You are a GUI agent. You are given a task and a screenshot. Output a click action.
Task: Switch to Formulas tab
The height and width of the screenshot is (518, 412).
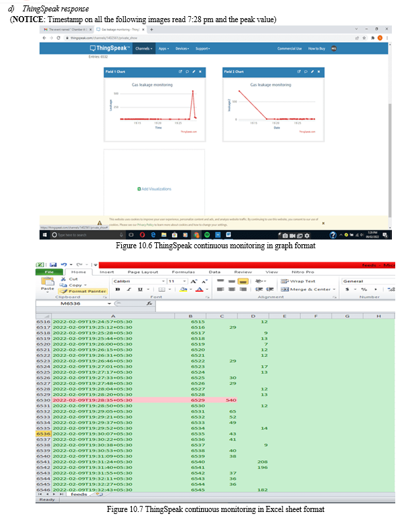[x=184, y=272]
